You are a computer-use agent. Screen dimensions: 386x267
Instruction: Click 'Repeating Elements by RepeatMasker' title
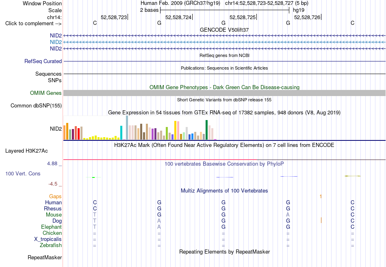(x=224, y=252)
